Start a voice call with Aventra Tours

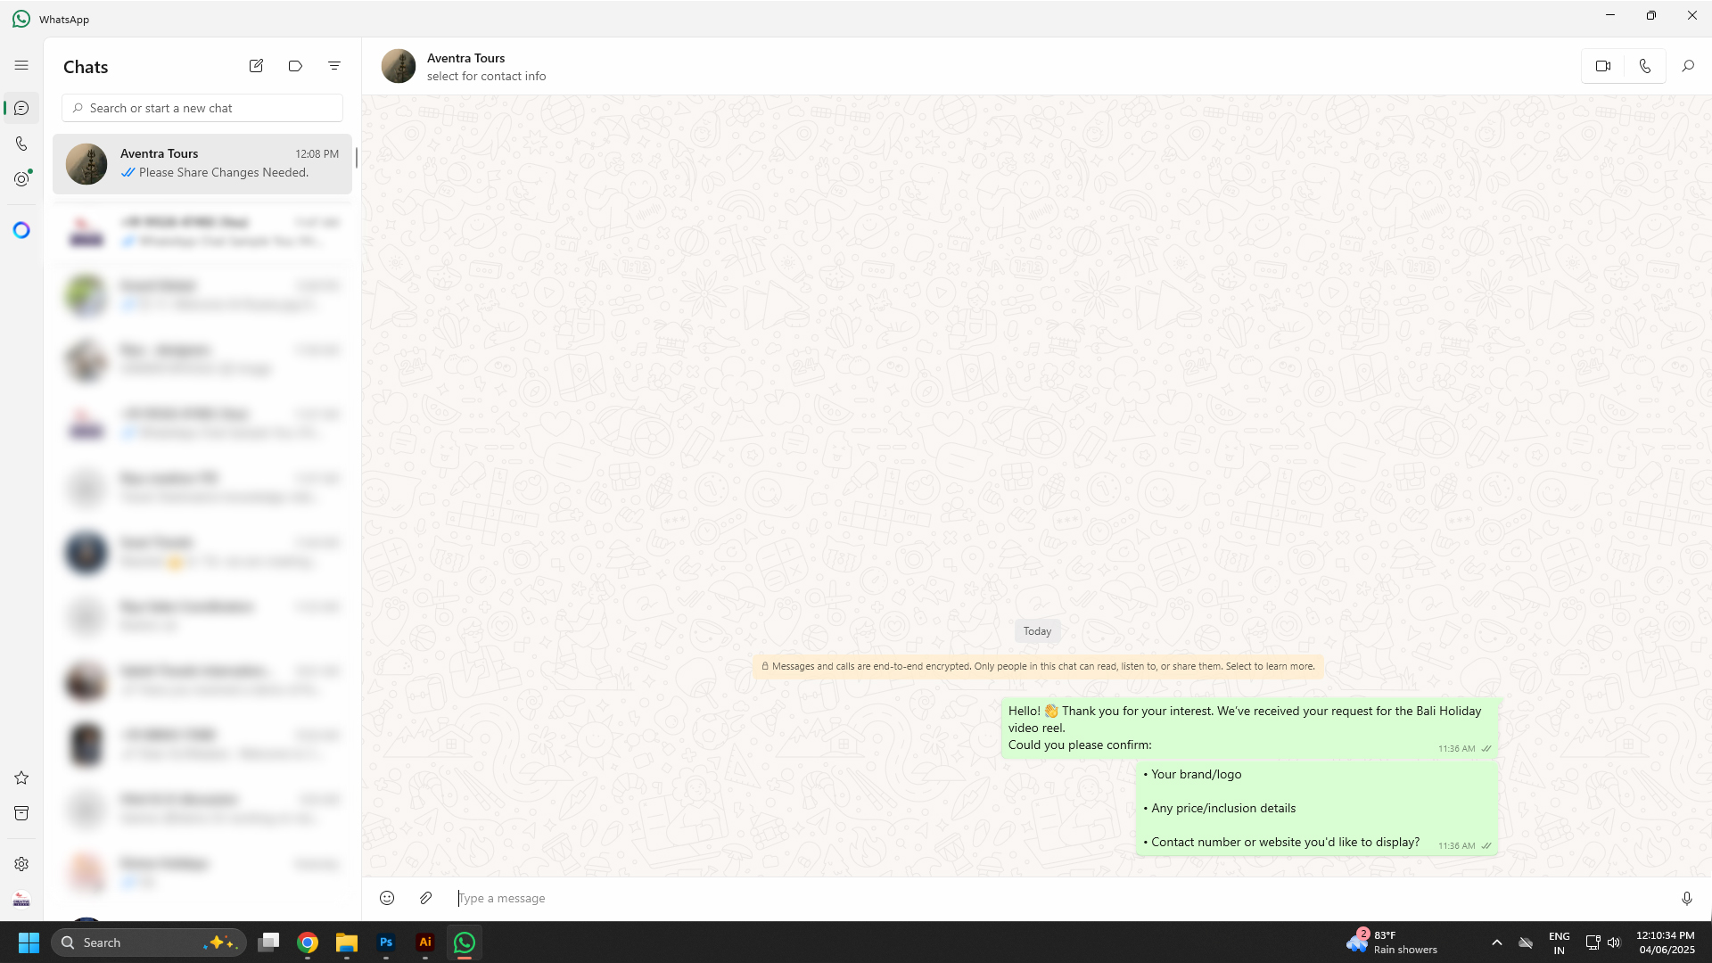(1645, 66)
